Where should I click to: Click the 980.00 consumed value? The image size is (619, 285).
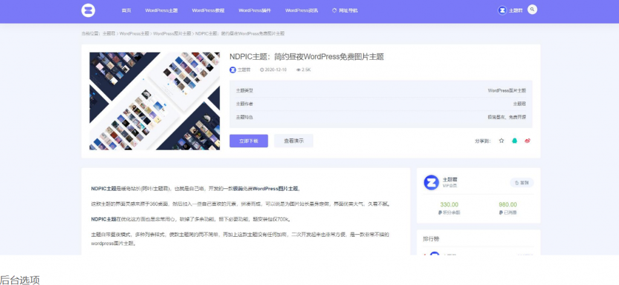pos(508,205)
